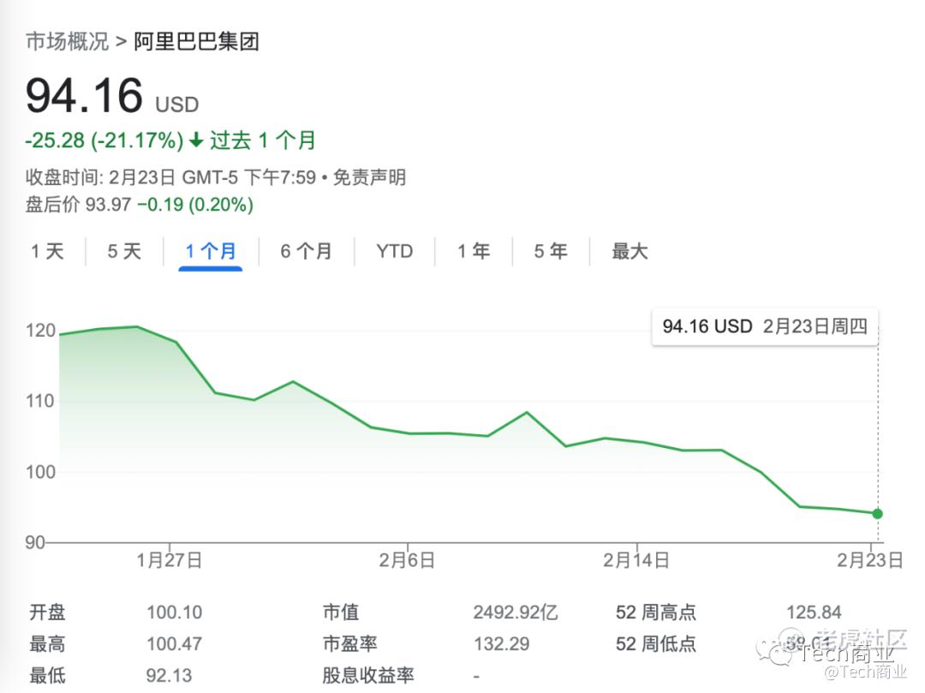Click the 2月23日 axis date label
Screen dimensions: 925x693
pyautogui.click(x=870, y=559)
